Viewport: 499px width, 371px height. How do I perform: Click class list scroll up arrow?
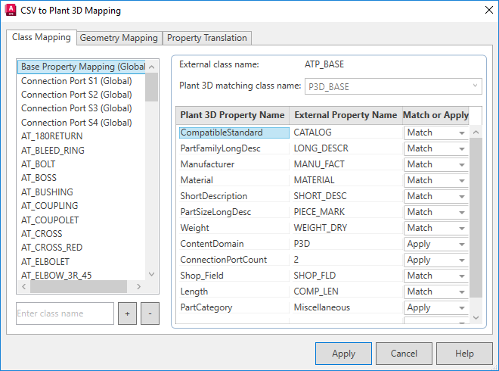click(x=152, y=67)
